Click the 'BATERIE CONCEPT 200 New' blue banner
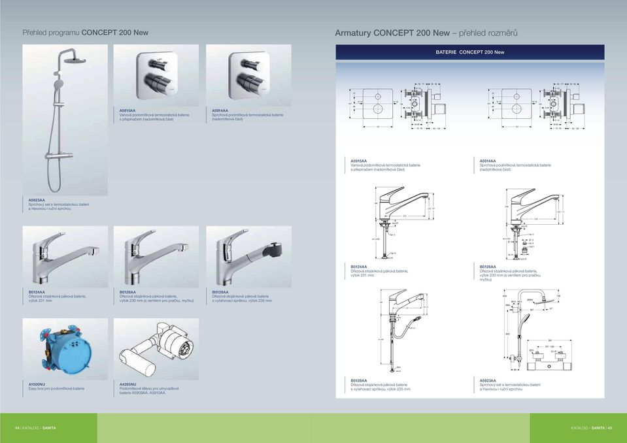 tap(470, 52)
